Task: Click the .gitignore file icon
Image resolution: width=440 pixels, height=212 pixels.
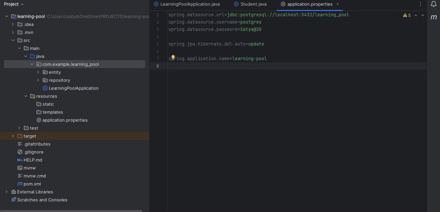Action: pyautogui.click(x=20, y=152)
